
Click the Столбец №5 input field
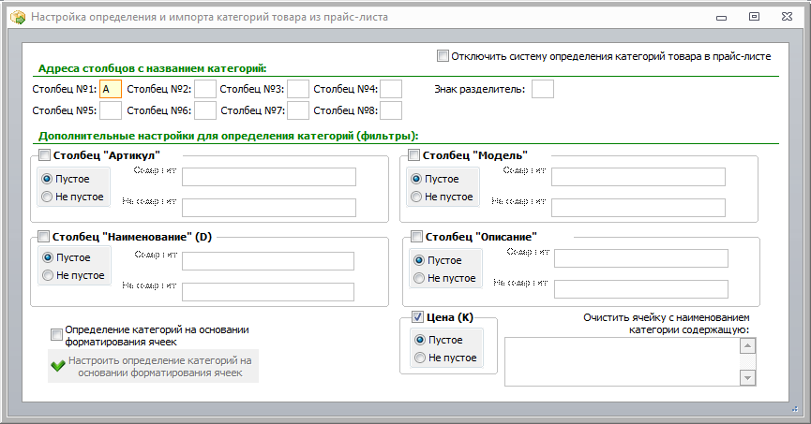tap(111, 110)
